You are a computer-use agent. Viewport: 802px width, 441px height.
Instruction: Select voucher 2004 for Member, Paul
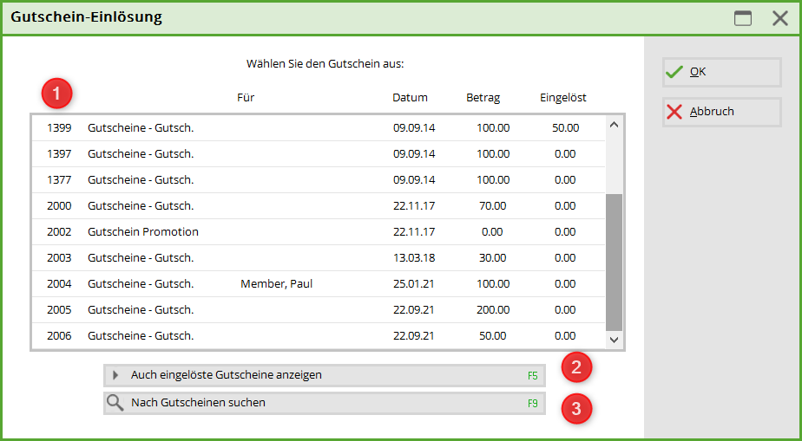(312, 284)
